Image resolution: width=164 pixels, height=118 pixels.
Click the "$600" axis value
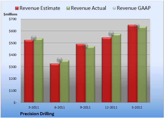pyautogui.click(x=13, y=31)
